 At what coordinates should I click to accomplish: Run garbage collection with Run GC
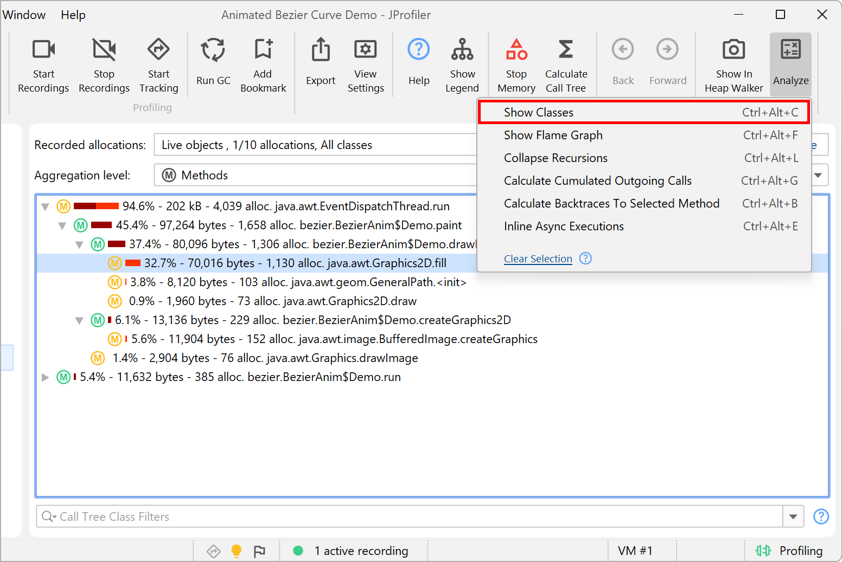click(x=213, y=50)
